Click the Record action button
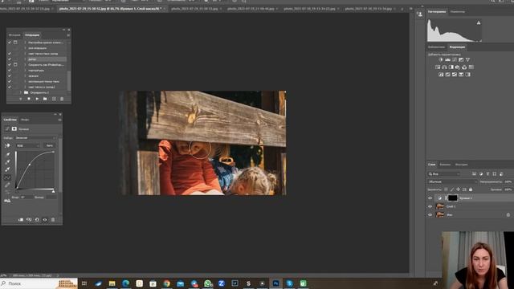 (x=29, y=99)
